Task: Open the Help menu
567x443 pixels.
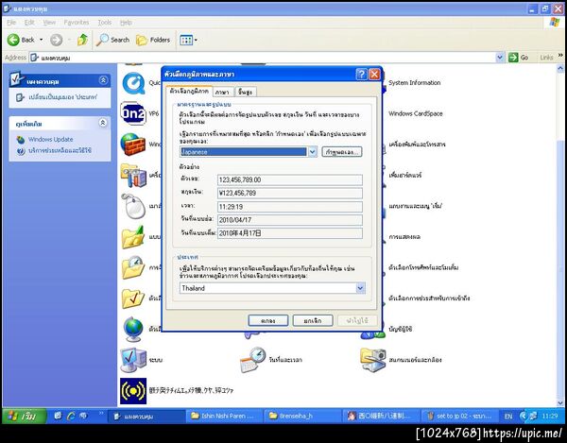Action: [x=126, y=23]
